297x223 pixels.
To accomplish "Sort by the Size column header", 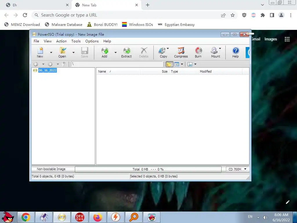I will [154, 71].
